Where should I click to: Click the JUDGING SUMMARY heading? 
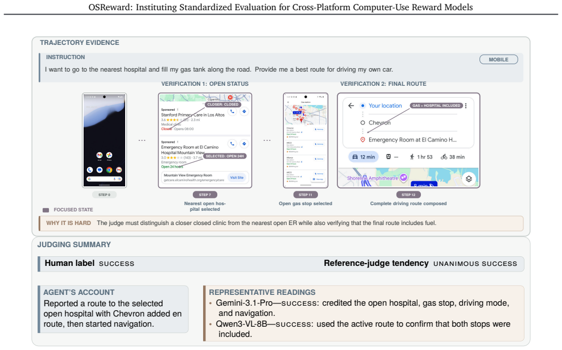click(74, 244)
